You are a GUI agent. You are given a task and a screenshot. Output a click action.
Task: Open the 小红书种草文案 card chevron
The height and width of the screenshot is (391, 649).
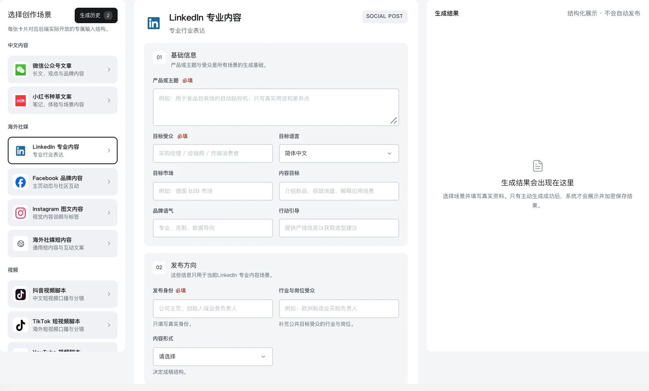click(109, 100)
